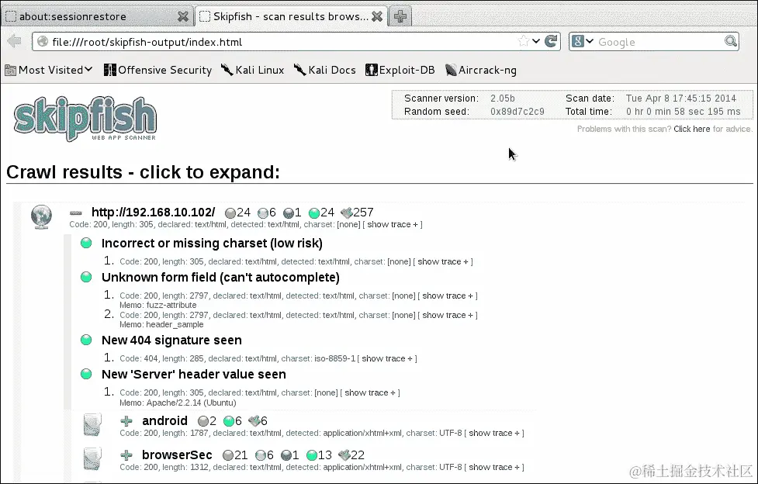
Task: Open the Aircrack-ng bookmark
Action: pos(480,70)
